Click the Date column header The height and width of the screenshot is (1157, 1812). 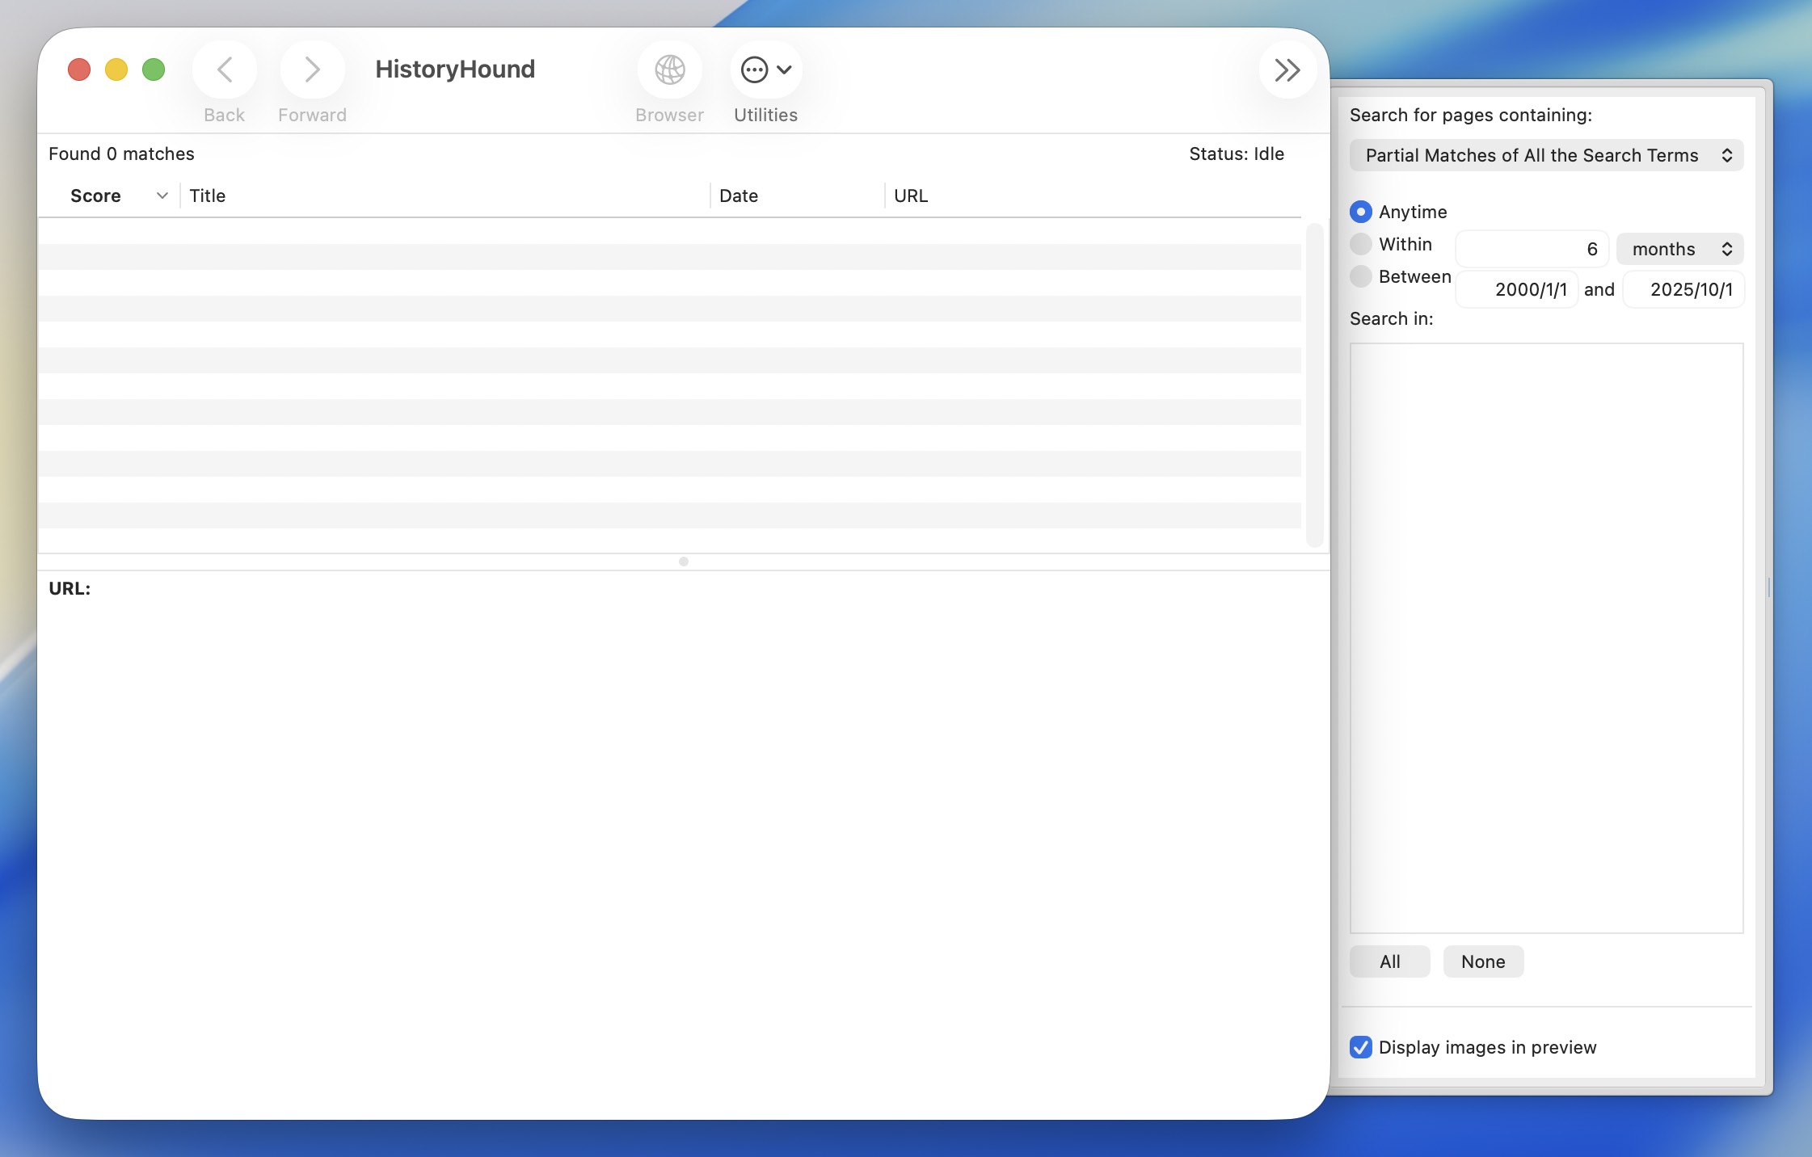[796, 196]
